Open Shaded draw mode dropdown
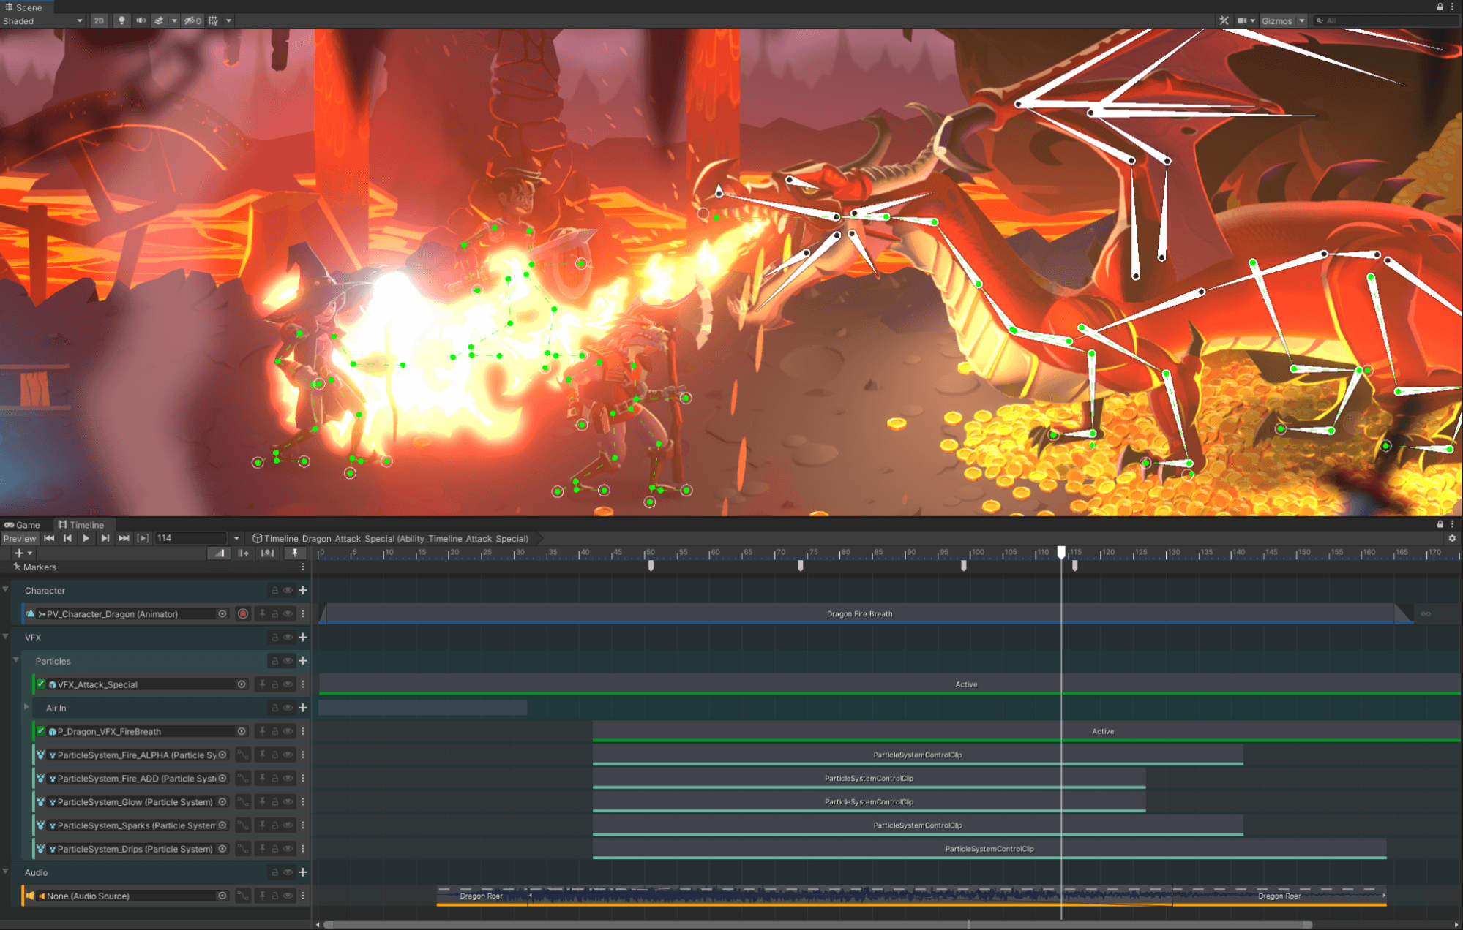This screenshot has width=1463, height=930. pos(42,20)
